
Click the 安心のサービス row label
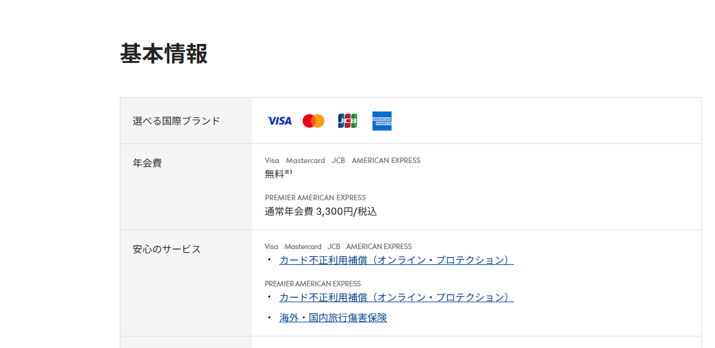pyautogui.click(x=166, y=249)
